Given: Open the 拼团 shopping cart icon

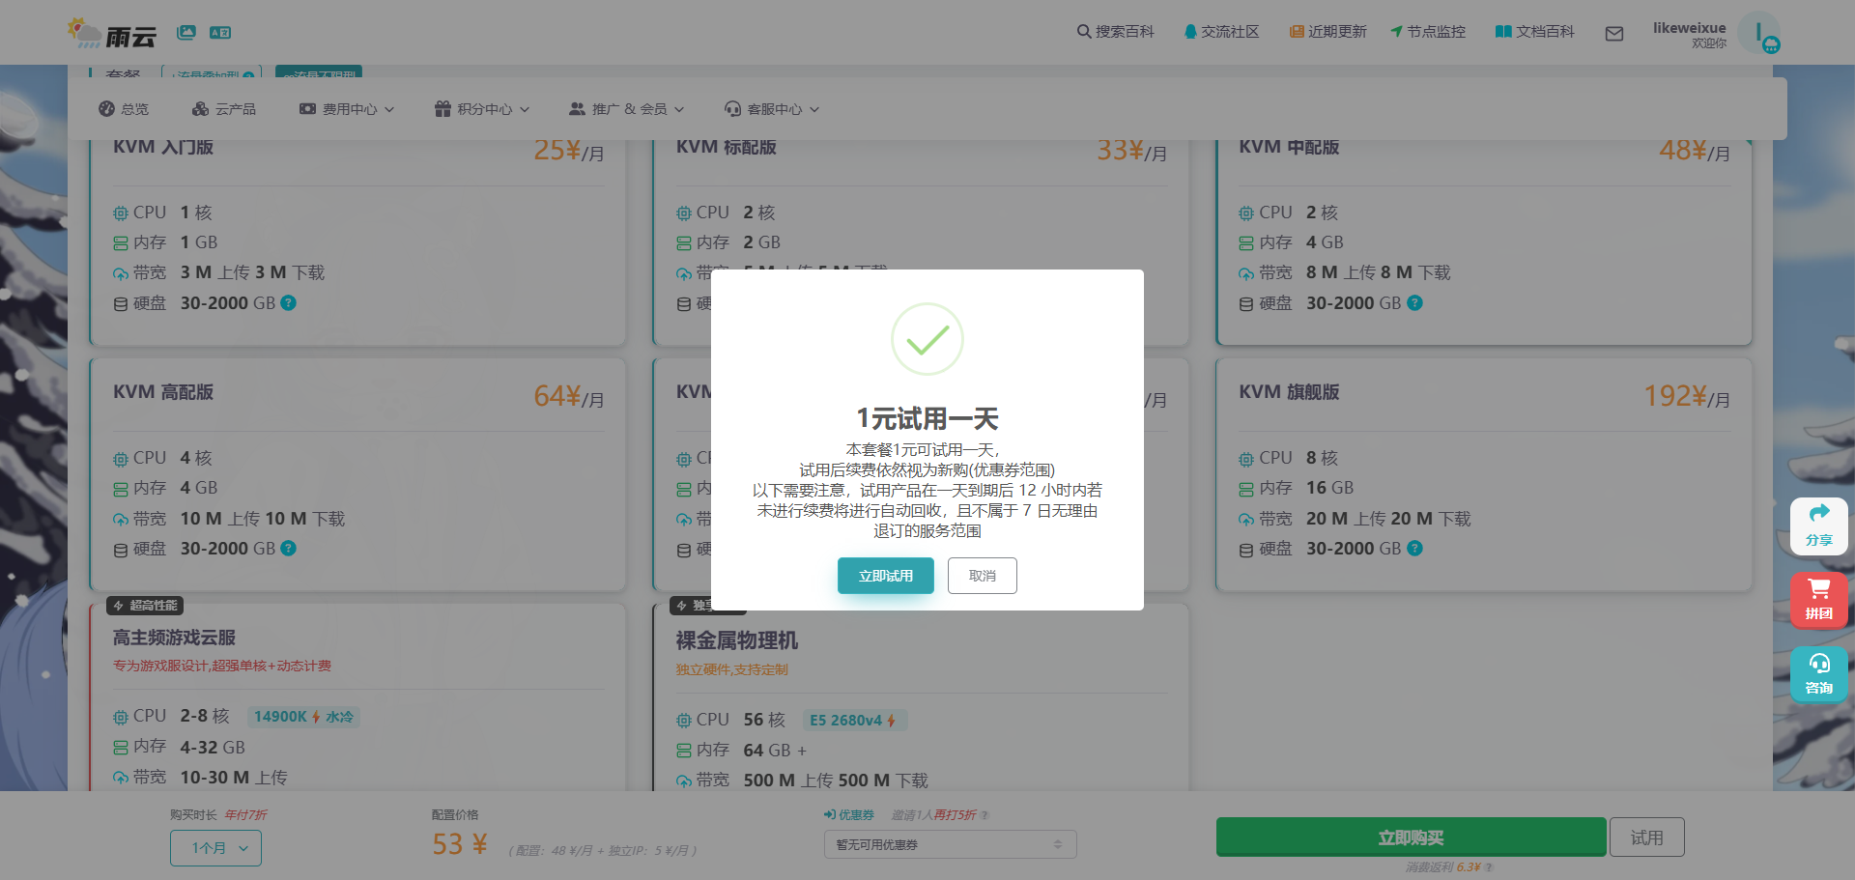Looking at the screenshot, I should 1818,599.
